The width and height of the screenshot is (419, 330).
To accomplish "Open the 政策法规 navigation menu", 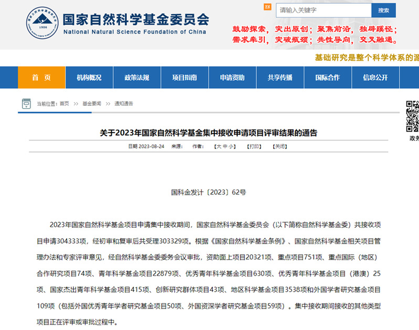I will [x=137, y=78].
